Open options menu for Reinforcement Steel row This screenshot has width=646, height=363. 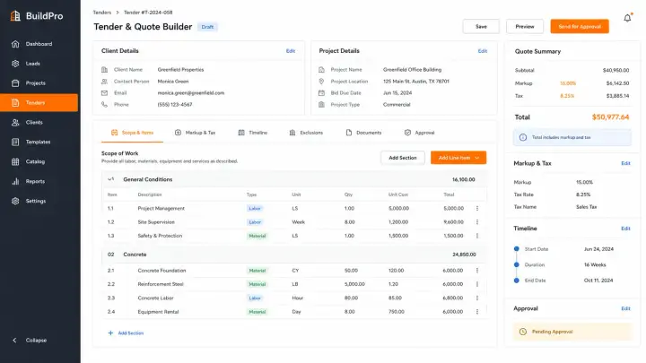pos(477,284)
